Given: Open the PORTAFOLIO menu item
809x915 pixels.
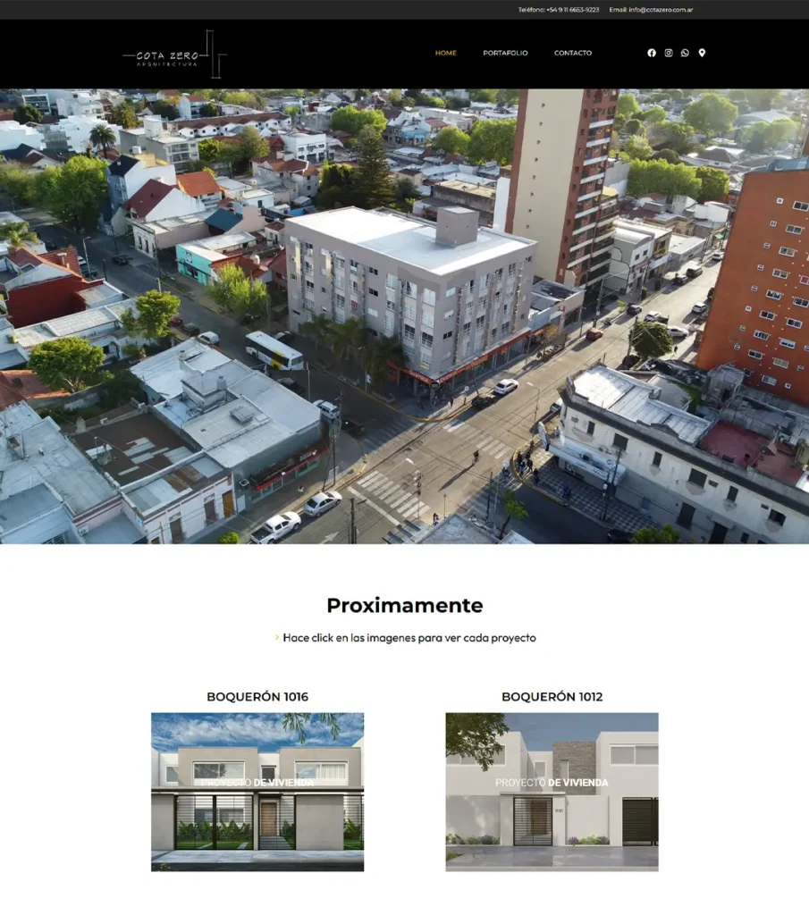Looking at the screenshot, I should (x=505, y=53).
